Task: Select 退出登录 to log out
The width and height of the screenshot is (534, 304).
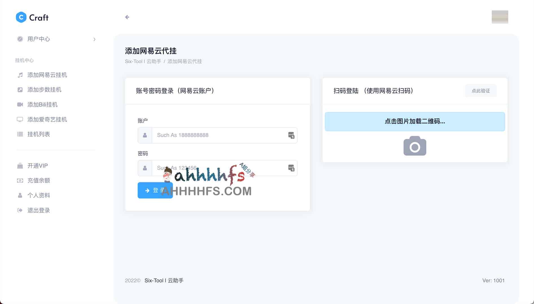Action: pos(39,210)
